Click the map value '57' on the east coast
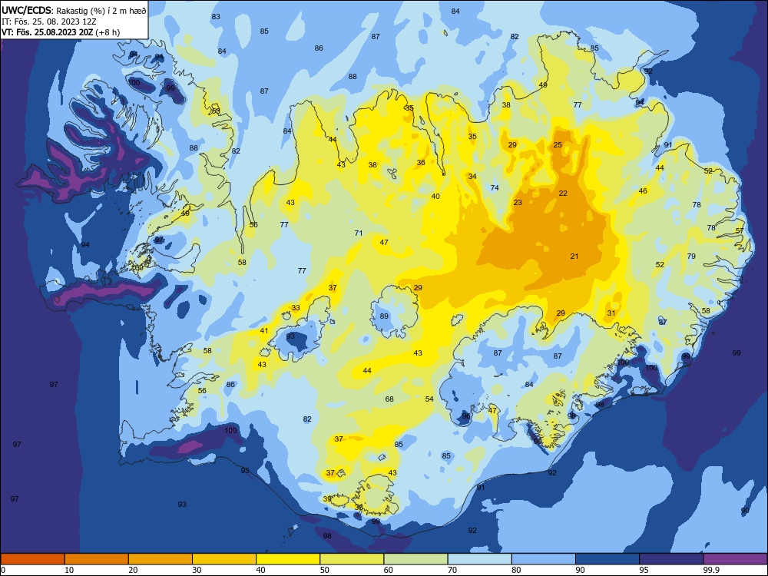Image resolution: width=768 pixels, height=576 pixels. click(740, 230)
